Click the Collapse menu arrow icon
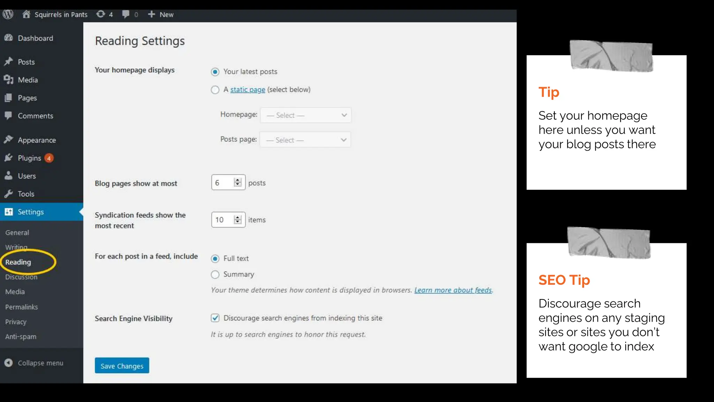The height and width of the screenshot is (402, 714). point(8,363)
